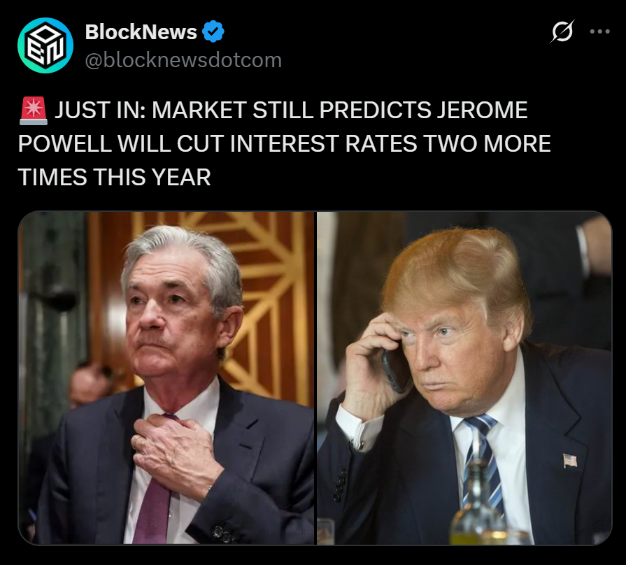
Task: Click the 'POWELL WILL CUT INTEREST RATES' line
Action: coord(218,143)
